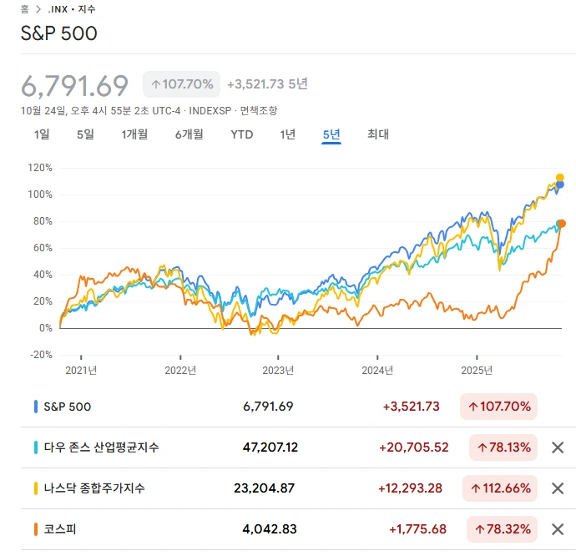
Task: Click the orange 코스피 endpoint dot on chart
Action: pyautogui.click(x=562, y=223)
